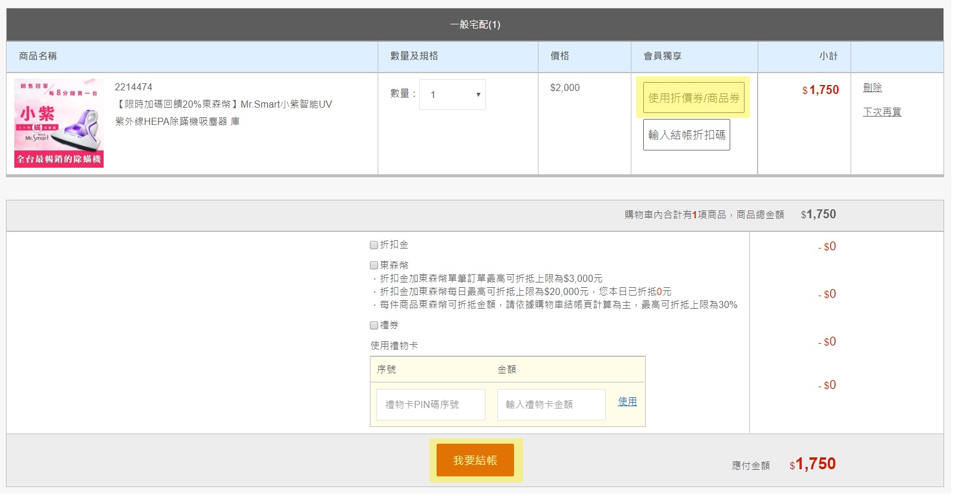Click the 小計 column header
The image size is (953, 496).
pyautogui.click(x=829, y=56)
